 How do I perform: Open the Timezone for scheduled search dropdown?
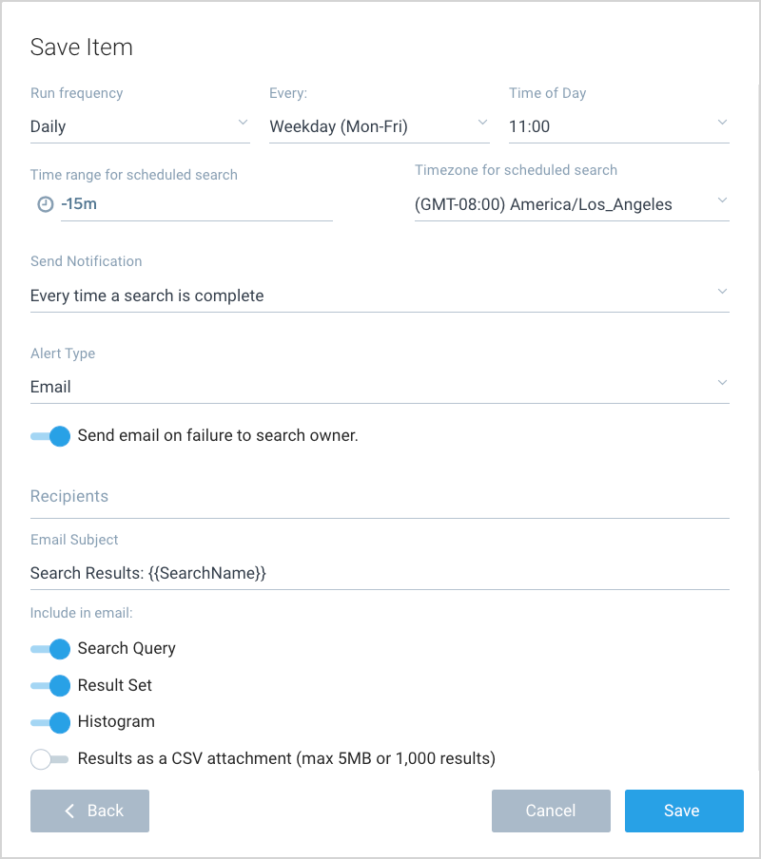pyautogui.click(x=572, y=204)
